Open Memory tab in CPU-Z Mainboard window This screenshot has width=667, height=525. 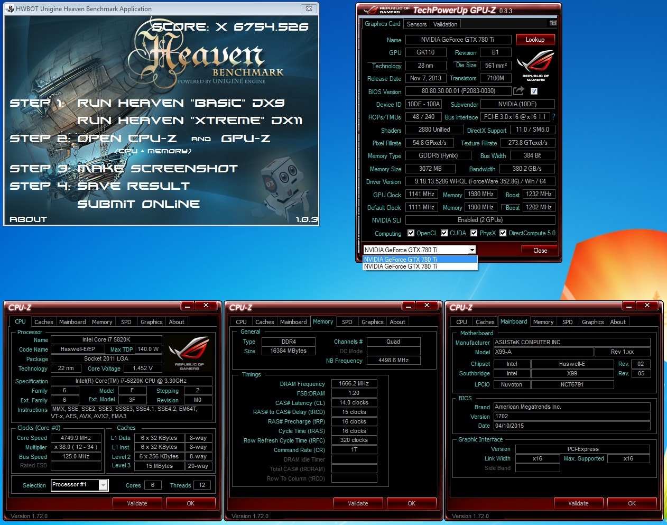(x=543, y=322)
